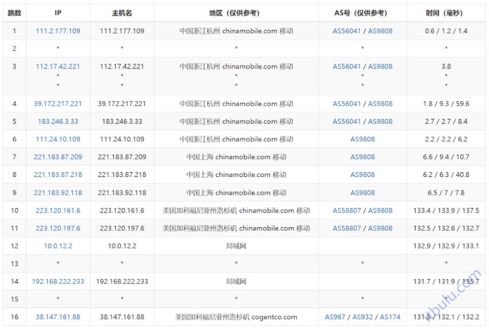The width and height of the screenshot is (489, 330).
Task: Open the AS932 link in the last row
Action: pos(362,317)
